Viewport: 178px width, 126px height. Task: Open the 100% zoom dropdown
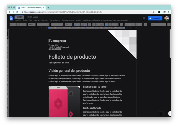(x=31, y=25)
